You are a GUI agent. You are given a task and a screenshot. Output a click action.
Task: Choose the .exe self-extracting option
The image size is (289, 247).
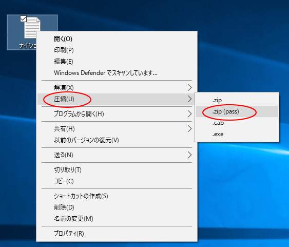coord(237,134)
